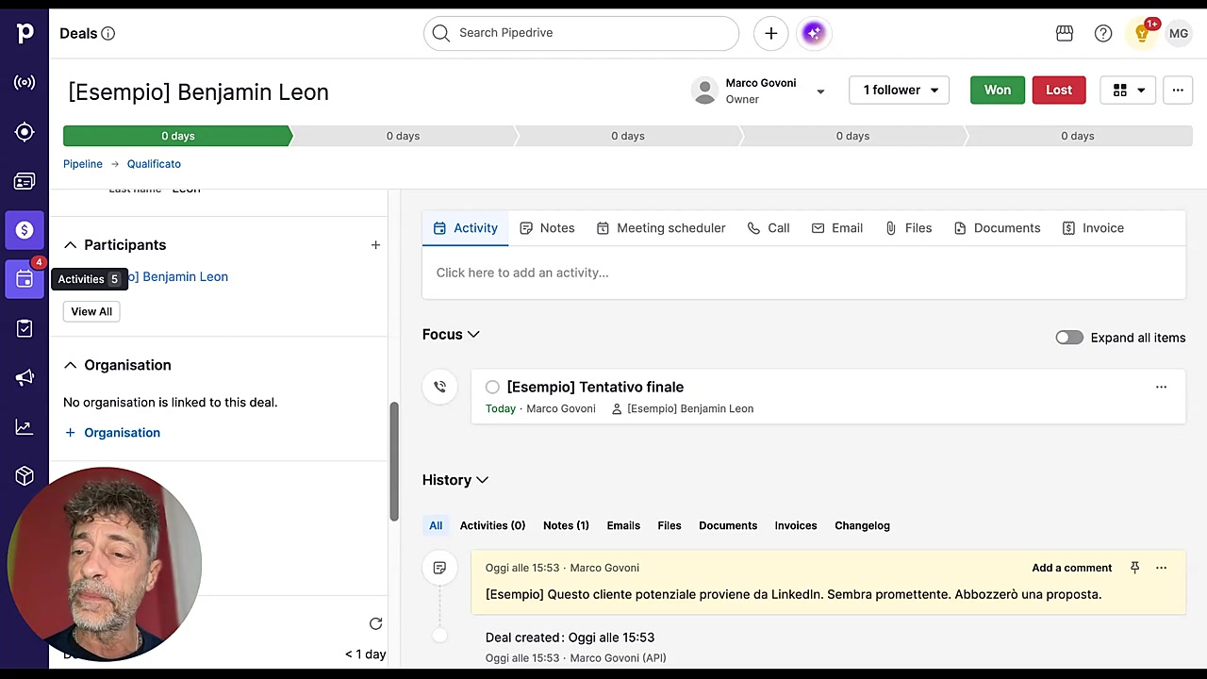Viewport: 1207px width, 679px height.
Task: Open the Products box icon in sidebar
Action: [x=25, y=476]
